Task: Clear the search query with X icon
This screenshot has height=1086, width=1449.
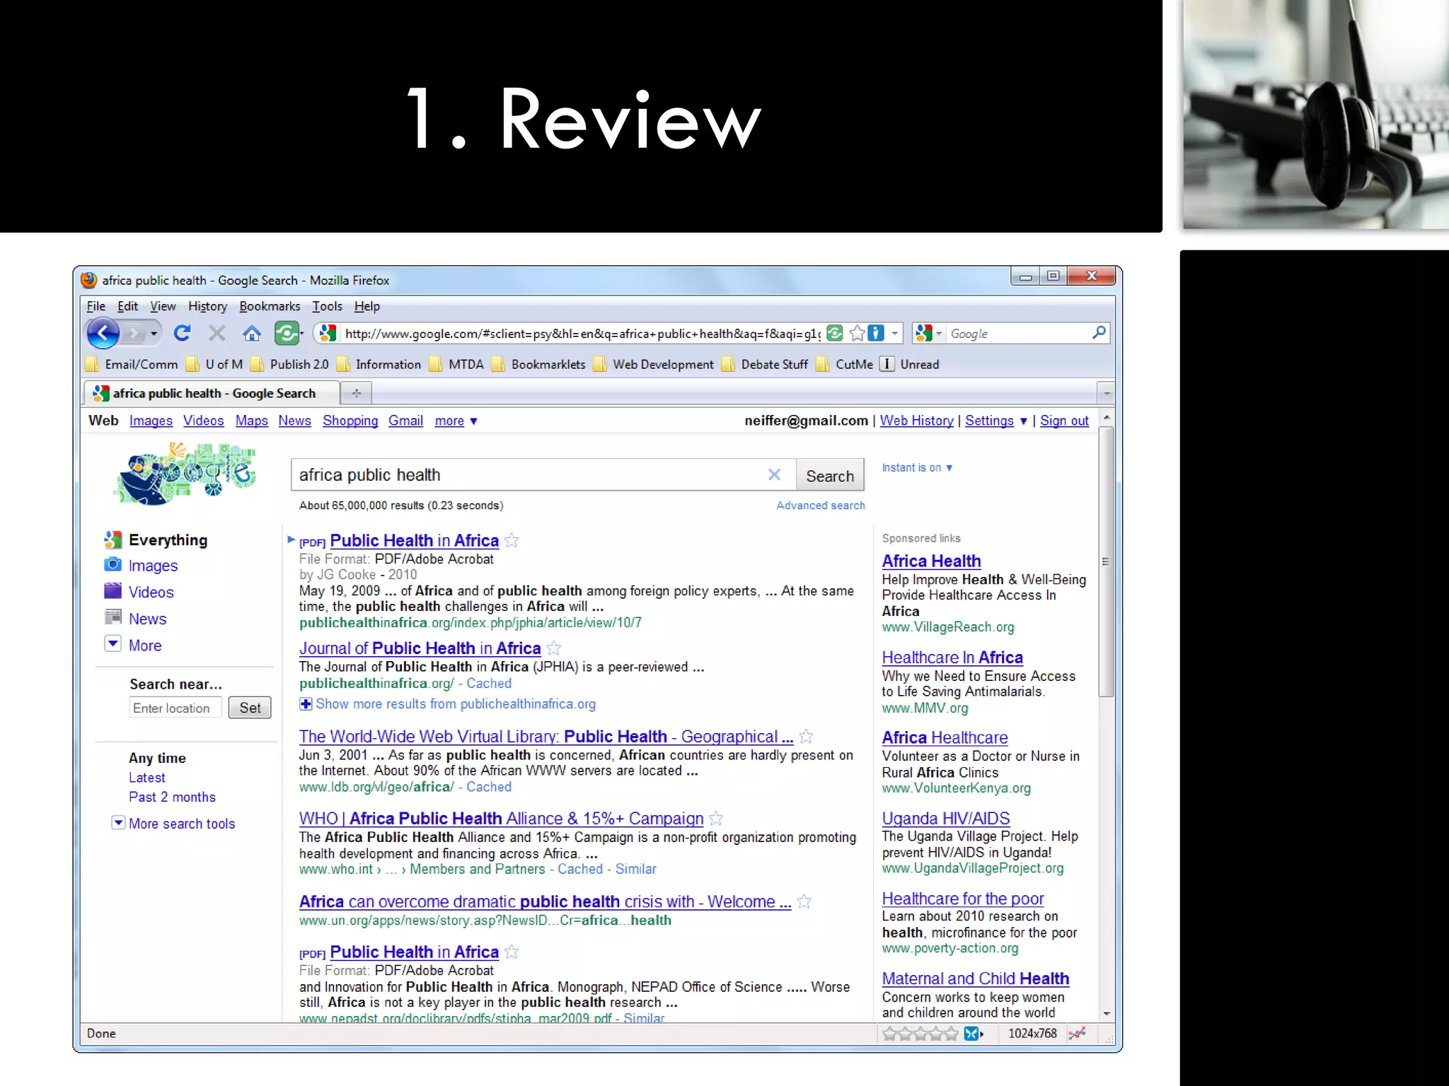Action: click(775, 474)
